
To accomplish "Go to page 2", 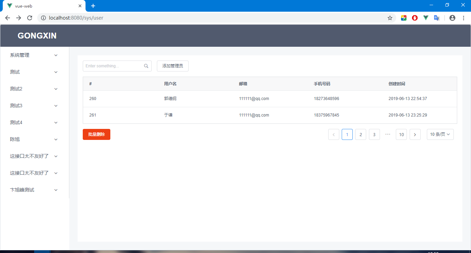I will (361, 134).
